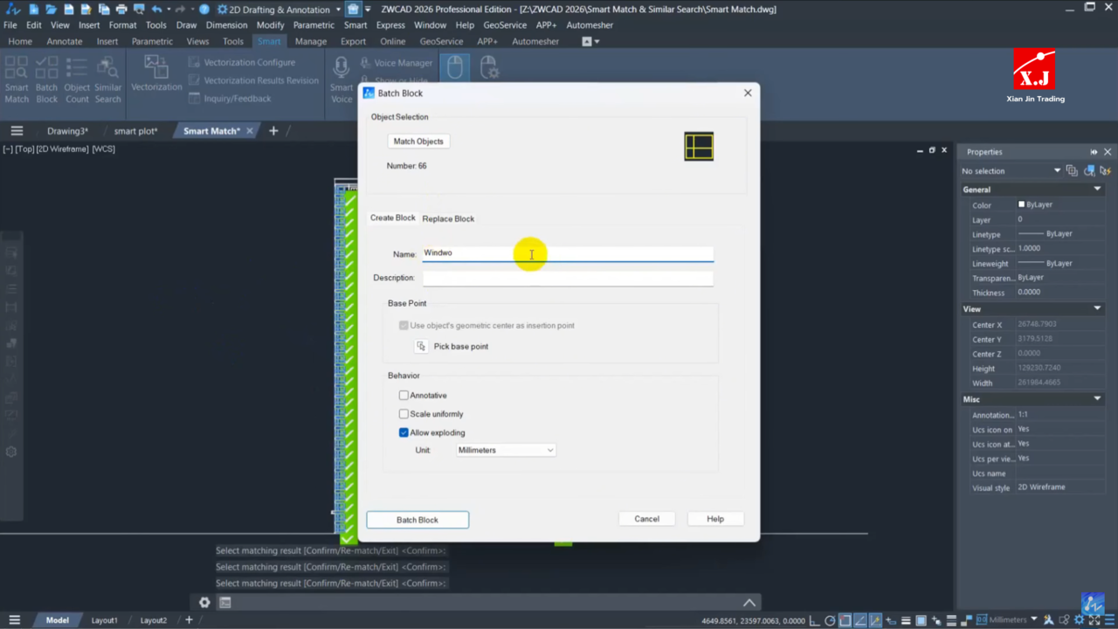Click the Pick base point icon
1118x629 pixels.
(421, 347)
